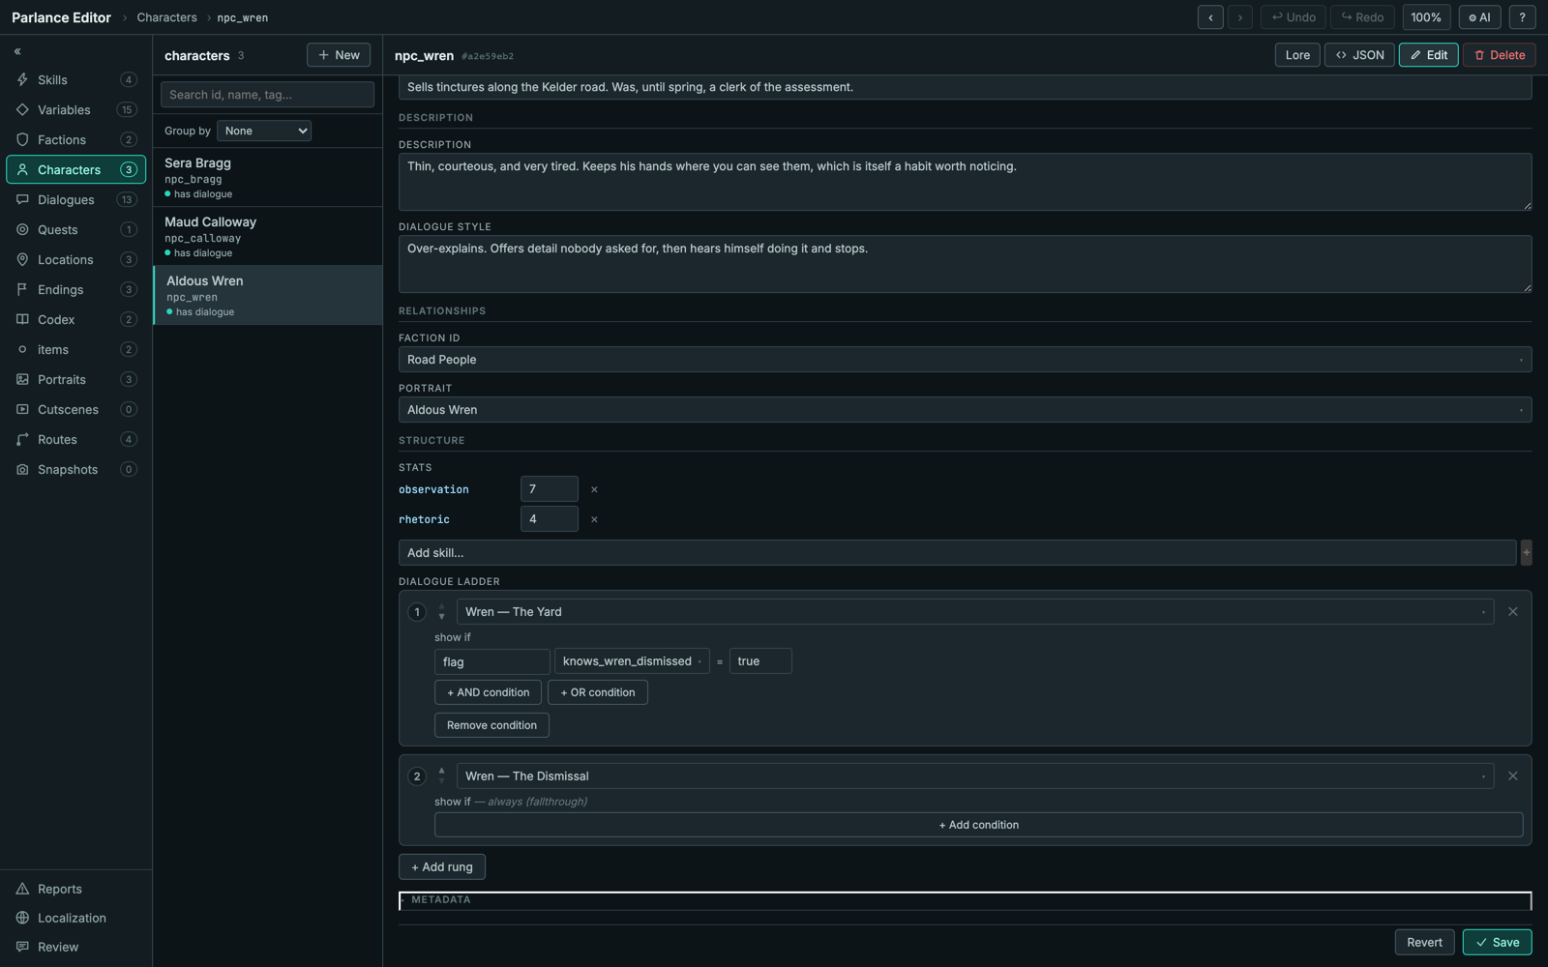Expand the Metadata section

[965, 900]
